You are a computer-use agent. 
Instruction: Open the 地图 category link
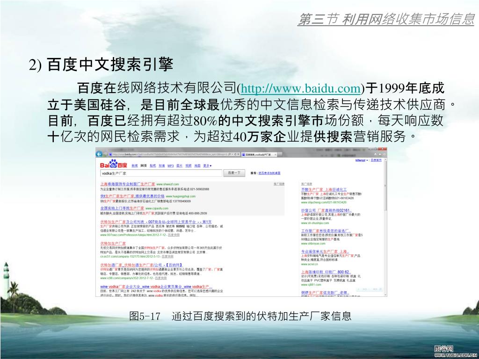tap(197, 166)
